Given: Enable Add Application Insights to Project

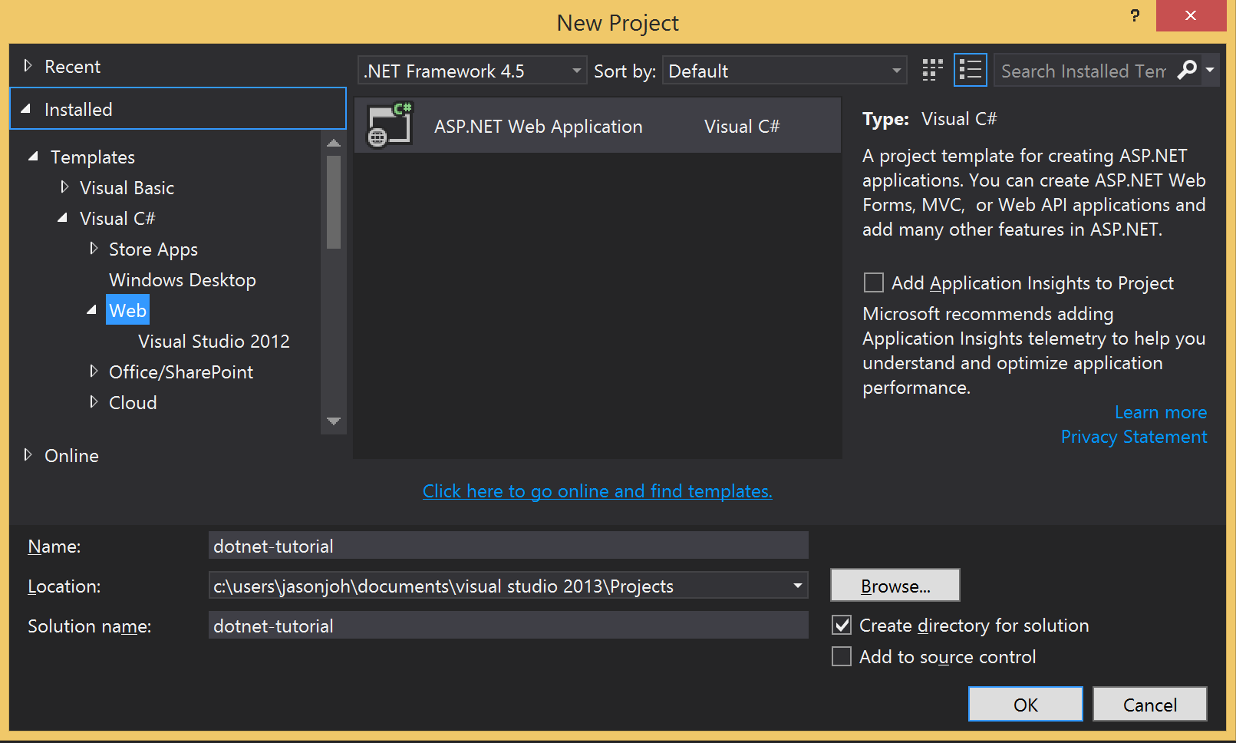Looking at the screenshot, I should (873, 282).
